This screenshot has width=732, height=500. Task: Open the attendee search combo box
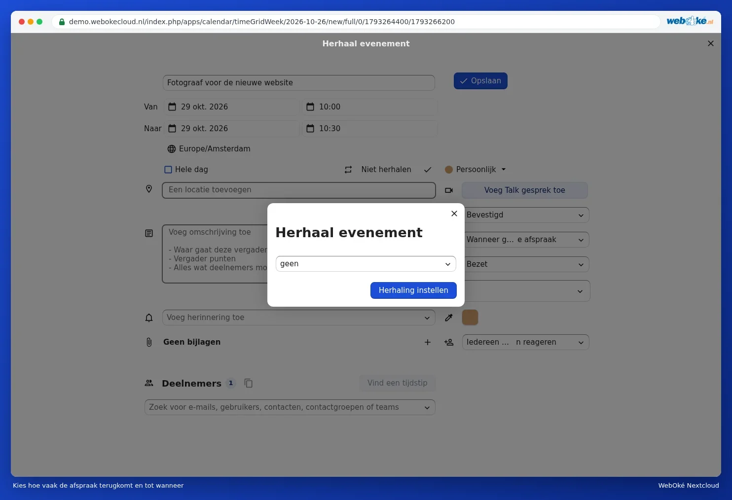coord(290,407)
